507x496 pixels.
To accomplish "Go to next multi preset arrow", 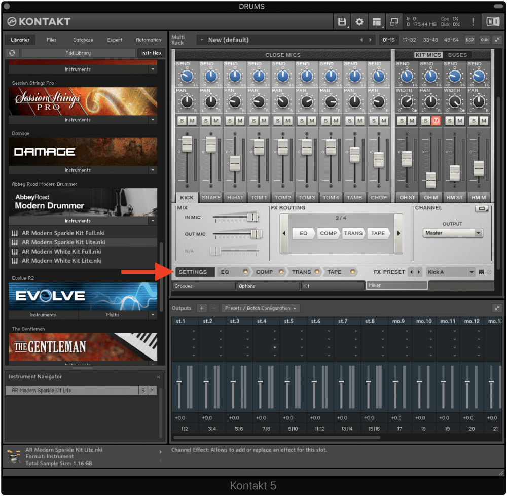I will pos(371,40).
